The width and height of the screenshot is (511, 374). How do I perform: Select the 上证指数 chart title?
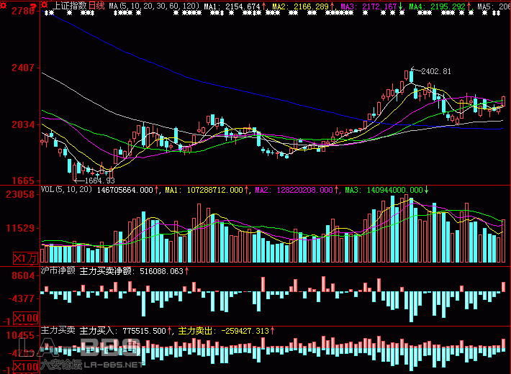click(x=70, y=6)
